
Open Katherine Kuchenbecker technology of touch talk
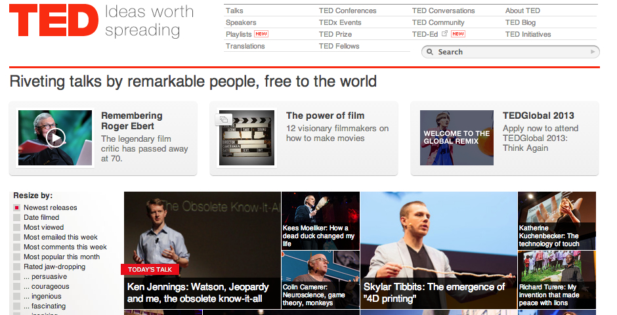[x=557, y=220]
